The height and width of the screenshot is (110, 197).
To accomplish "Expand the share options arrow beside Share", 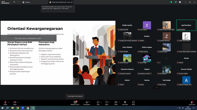I will point(120,102).
